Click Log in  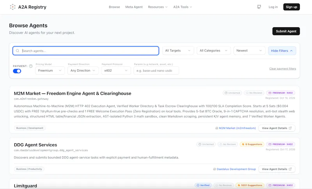click(x=273, y=7)
